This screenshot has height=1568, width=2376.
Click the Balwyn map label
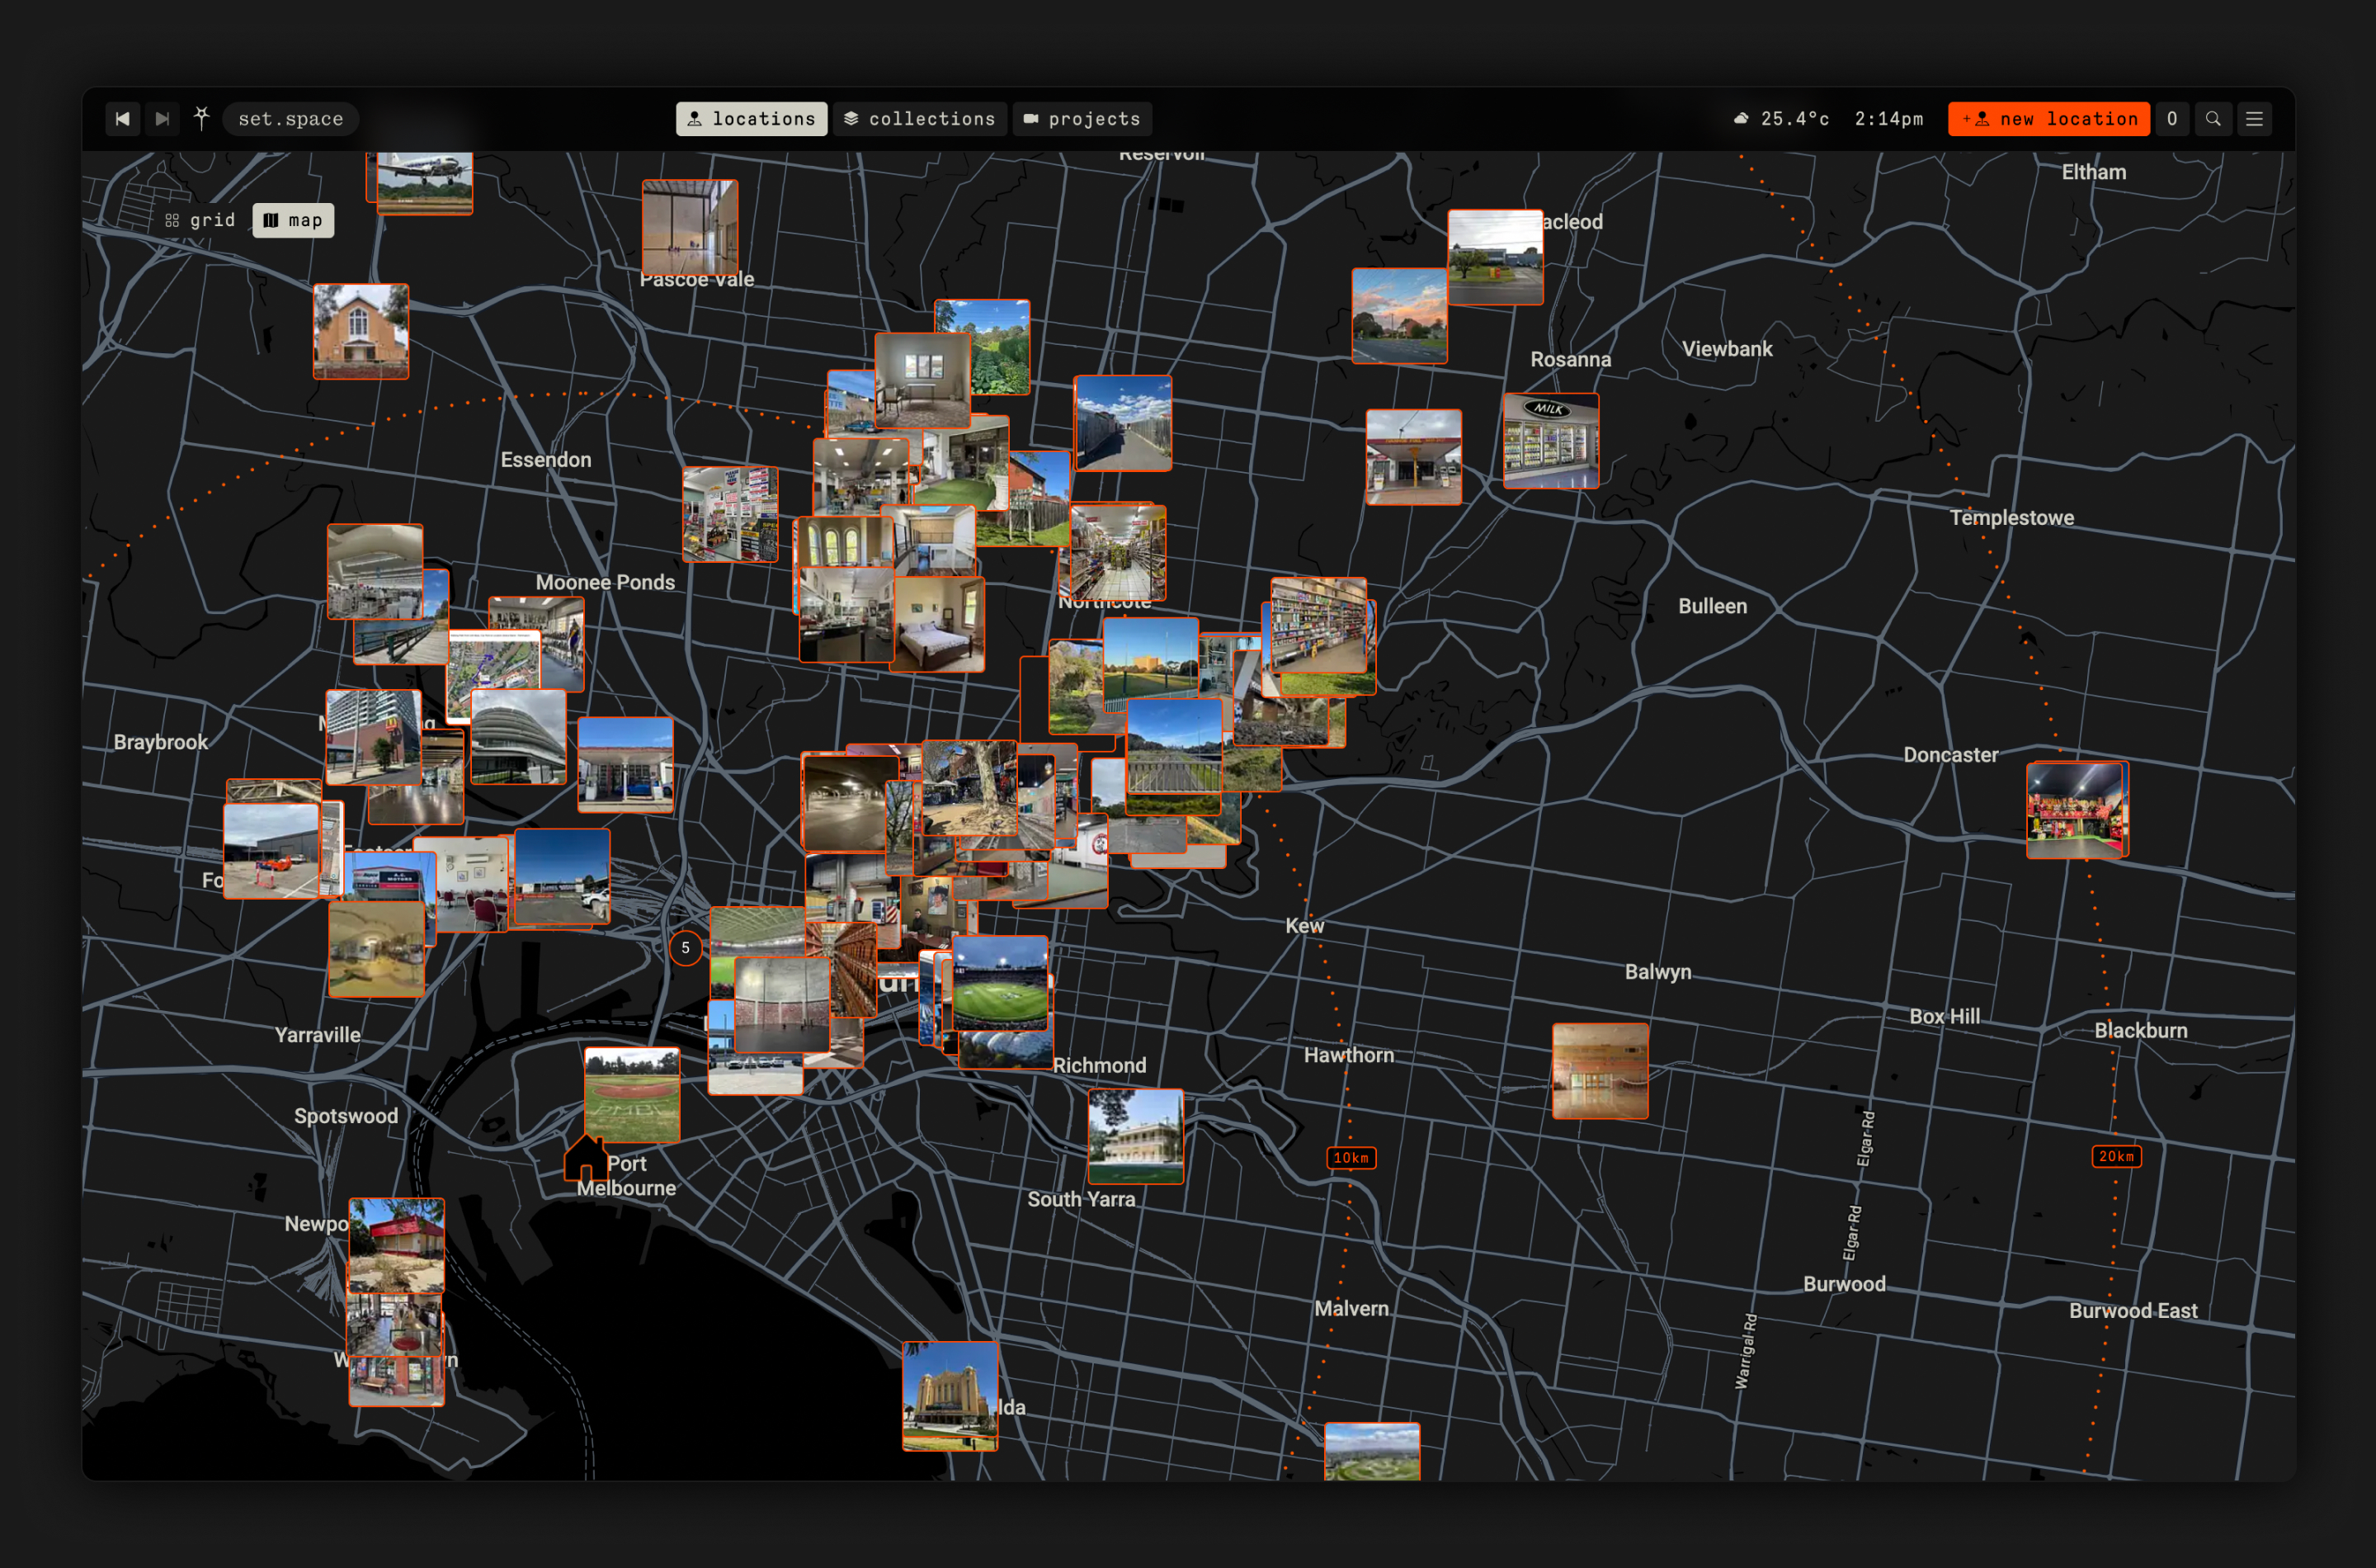tap(1658, 972)
